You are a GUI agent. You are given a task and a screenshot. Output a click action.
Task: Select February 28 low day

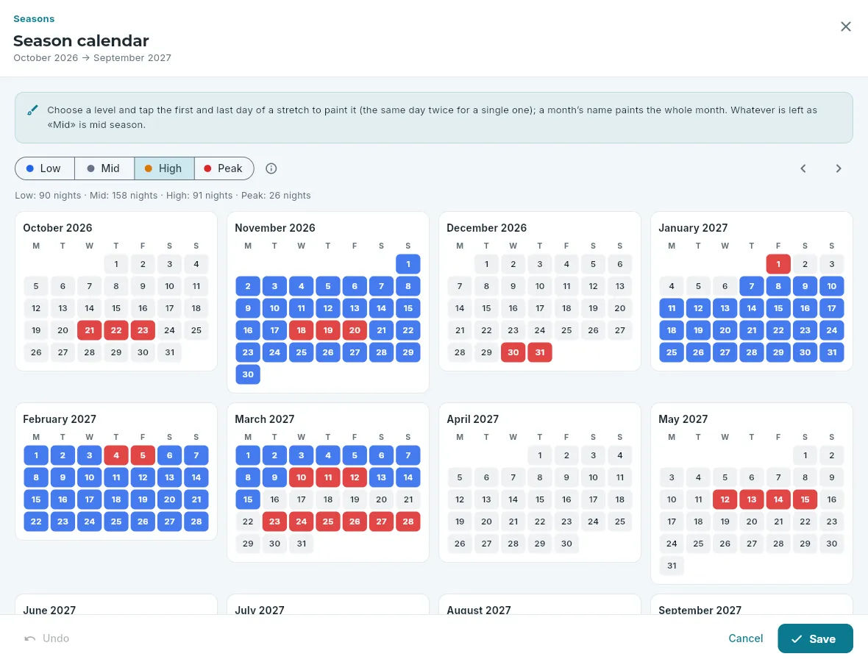(196, 522)
